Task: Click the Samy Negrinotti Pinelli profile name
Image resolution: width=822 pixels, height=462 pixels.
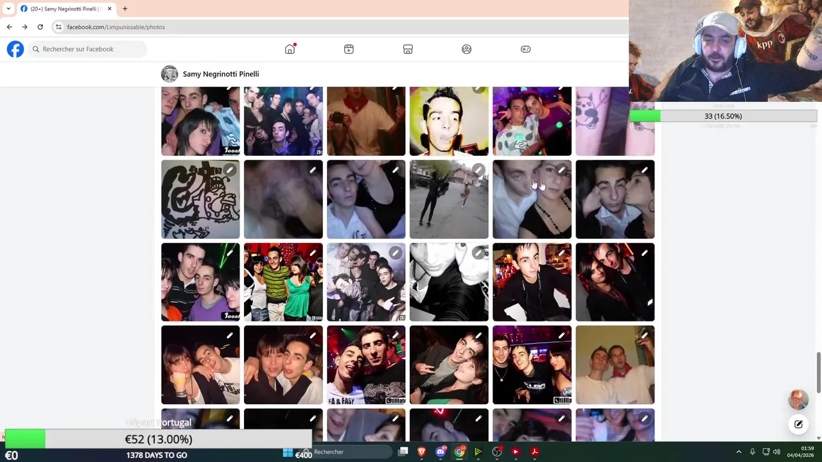Action: 221,74
